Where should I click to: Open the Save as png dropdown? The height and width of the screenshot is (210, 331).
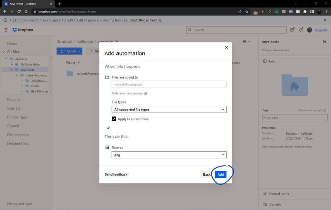[x=169, y=155]
